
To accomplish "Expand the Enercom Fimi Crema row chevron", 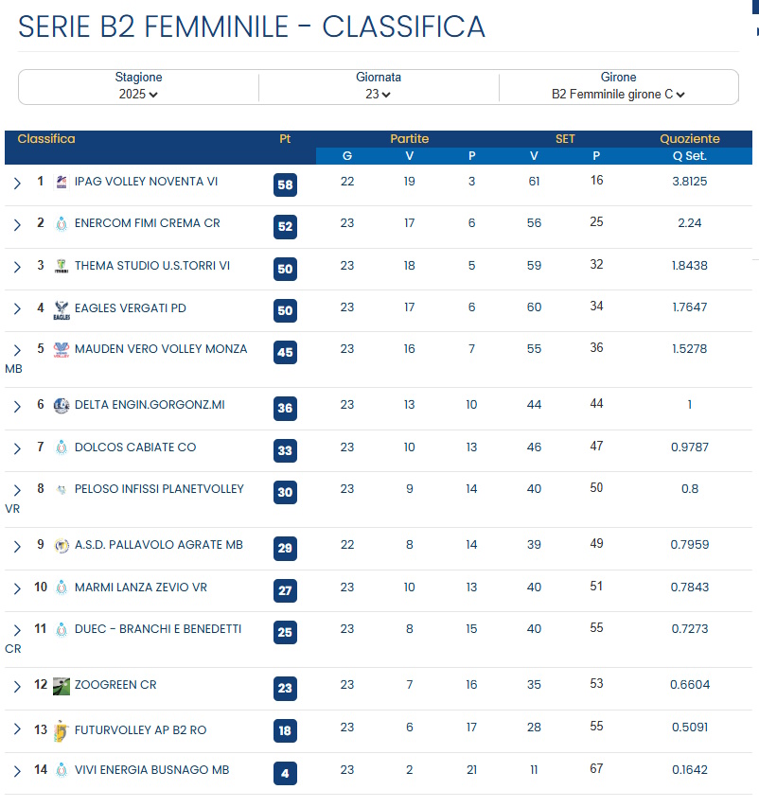I will pyautogui.click(x=17, y=225).
